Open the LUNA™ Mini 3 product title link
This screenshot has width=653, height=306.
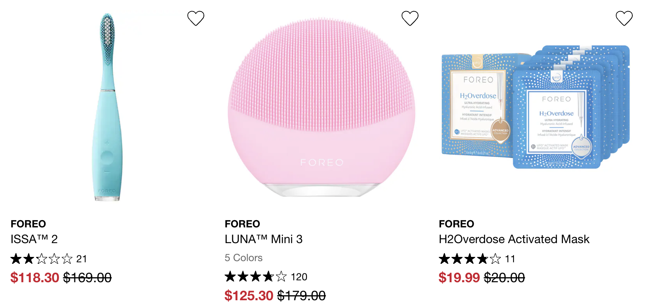(264, 239)
